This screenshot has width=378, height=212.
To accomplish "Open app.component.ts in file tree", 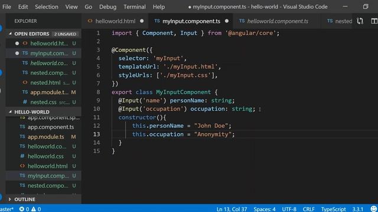I will tap(43, 127).
